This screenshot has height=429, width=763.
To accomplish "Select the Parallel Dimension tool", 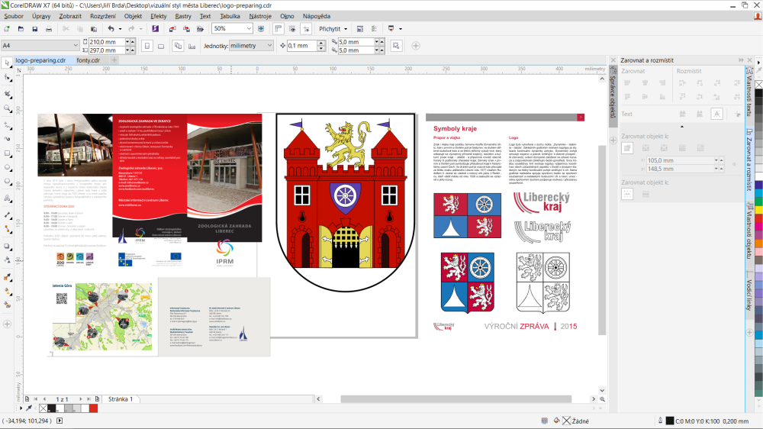I will pos(8,214).
